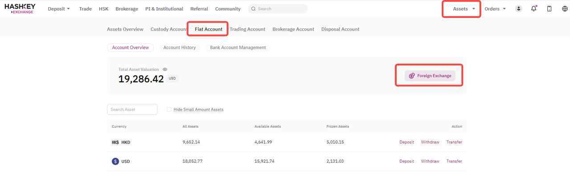Screen dimensions: 570x188
Task: Open the mobile app download icon
Action: [x=549, y=8]
